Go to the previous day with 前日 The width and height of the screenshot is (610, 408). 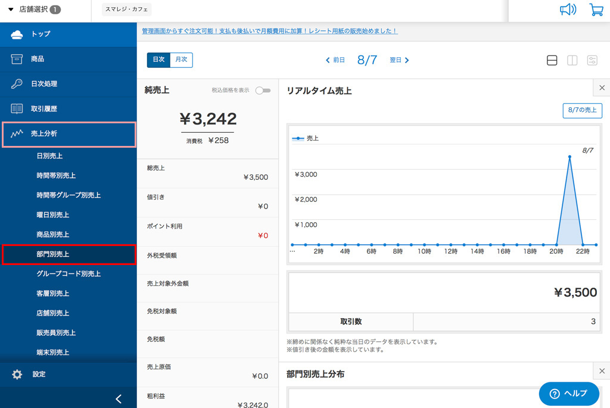pos(335,60)
